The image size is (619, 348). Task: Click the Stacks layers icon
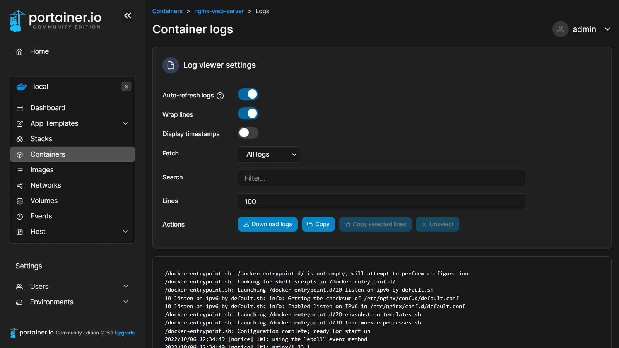tap(20, 139)
